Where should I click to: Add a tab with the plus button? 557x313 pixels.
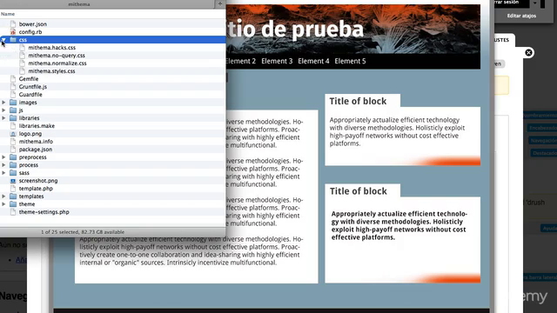tap(220, 3)
